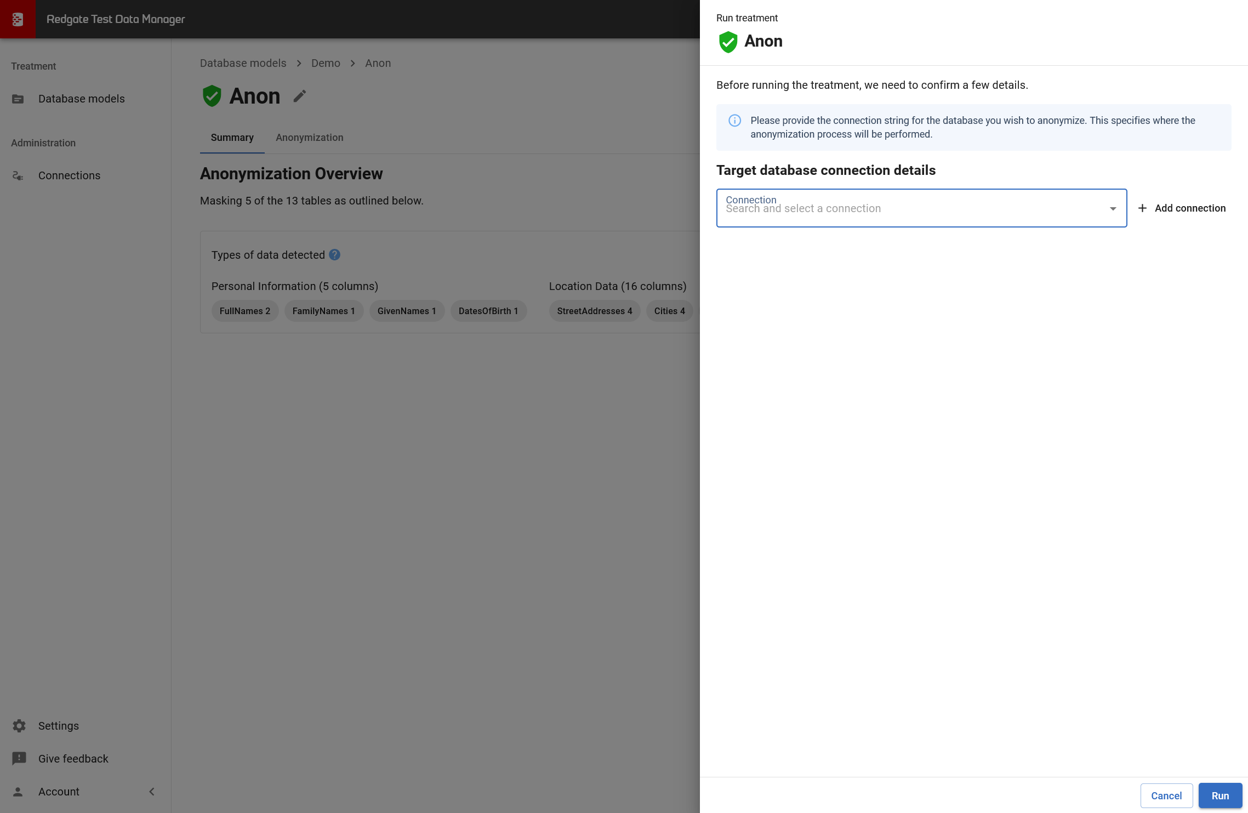Image resolution: width=1248 pixels, height=813 pixels.
Task: Click the info icon in the notice banner
Action: point(734,121)
